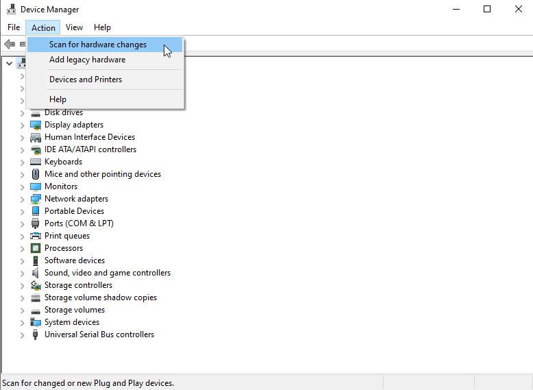Screen dimensions: 533x390
Task: Click the IDE ATA/ATAPI controllers icon
Action: tap(36, 149)
